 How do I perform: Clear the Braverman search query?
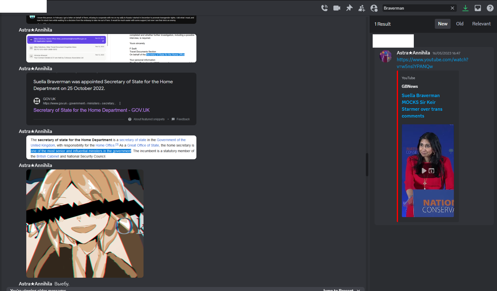pos(452,8)
